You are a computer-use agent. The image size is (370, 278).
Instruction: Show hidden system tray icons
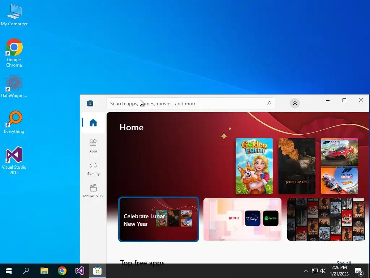coord(306,271)
